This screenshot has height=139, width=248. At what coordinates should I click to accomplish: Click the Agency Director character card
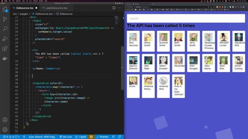(x=133, y=63)
